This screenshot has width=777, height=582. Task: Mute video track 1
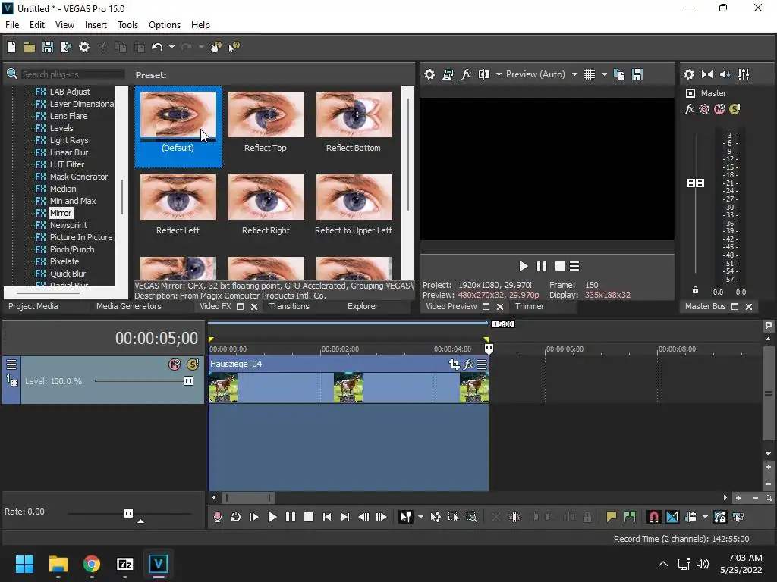(x=175, y=365)
